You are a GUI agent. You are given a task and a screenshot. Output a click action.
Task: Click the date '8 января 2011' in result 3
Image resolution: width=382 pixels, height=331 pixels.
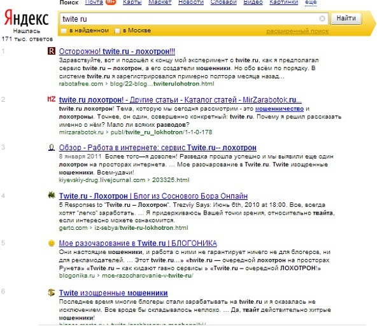[x=80, y=157]
